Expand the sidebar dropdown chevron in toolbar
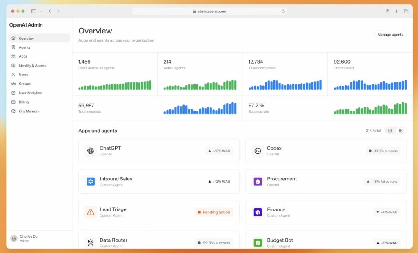This screenshot has width=418, height=253. point(41,11)
